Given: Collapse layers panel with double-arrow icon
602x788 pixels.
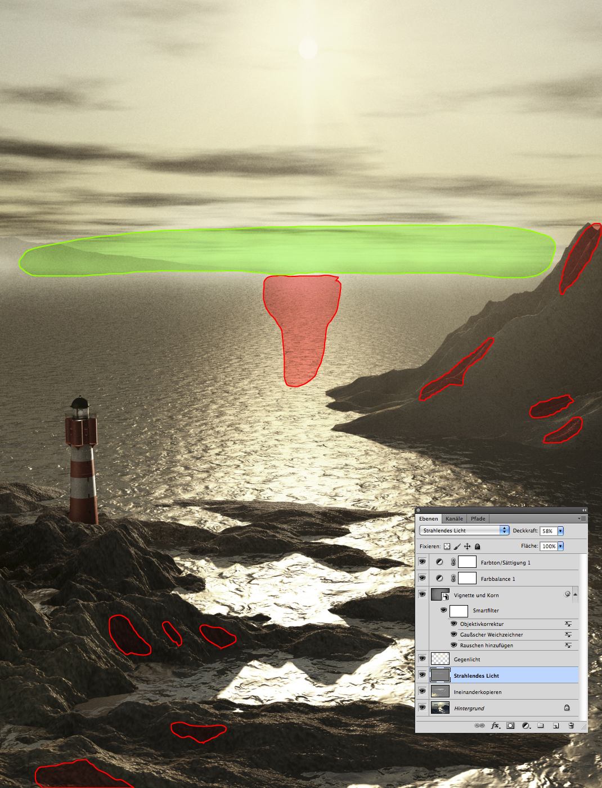Looking at the screenshot, I should pos(583,510).
